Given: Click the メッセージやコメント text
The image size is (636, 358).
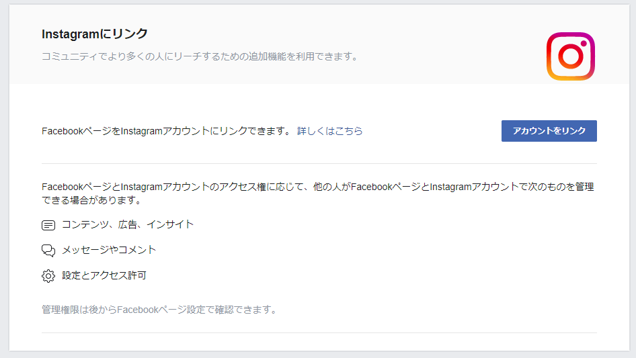Looking at the screenshot, I should click(109, 250).
